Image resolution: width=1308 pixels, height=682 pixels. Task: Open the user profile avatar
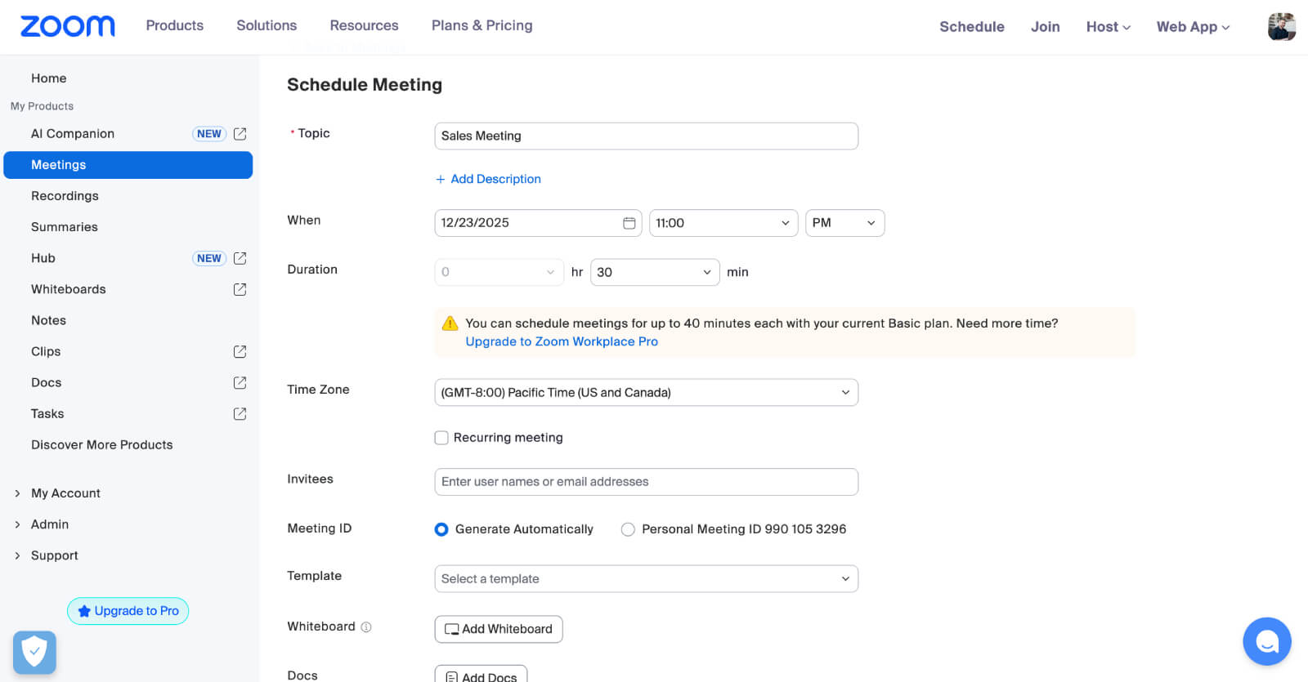click(x=1281, y=26)
